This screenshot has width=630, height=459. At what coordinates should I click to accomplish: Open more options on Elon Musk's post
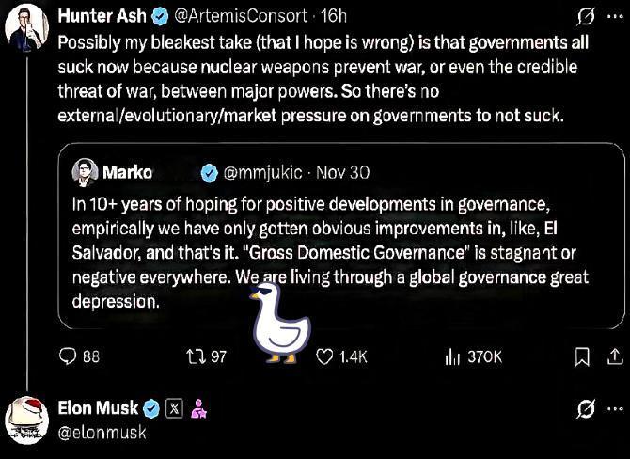click(x=615, y=409)
